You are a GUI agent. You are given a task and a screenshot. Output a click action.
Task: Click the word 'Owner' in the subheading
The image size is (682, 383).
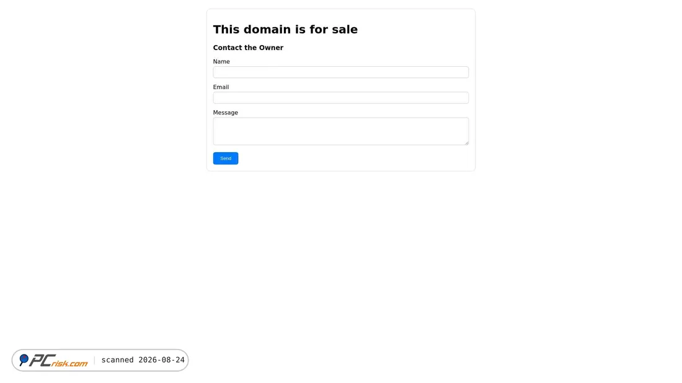point(271,48)
